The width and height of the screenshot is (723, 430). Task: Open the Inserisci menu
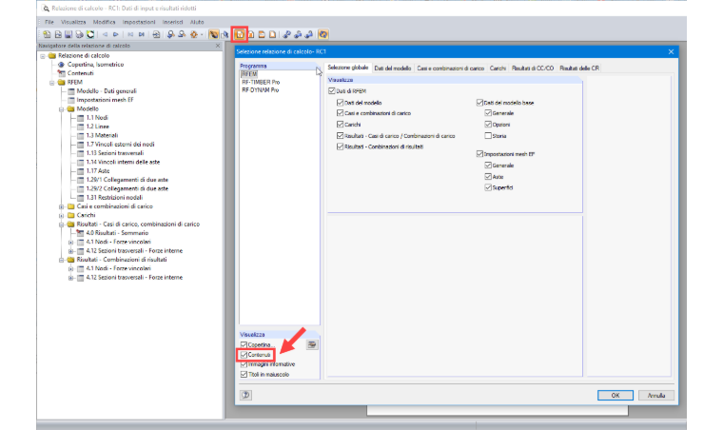(172, 22)
